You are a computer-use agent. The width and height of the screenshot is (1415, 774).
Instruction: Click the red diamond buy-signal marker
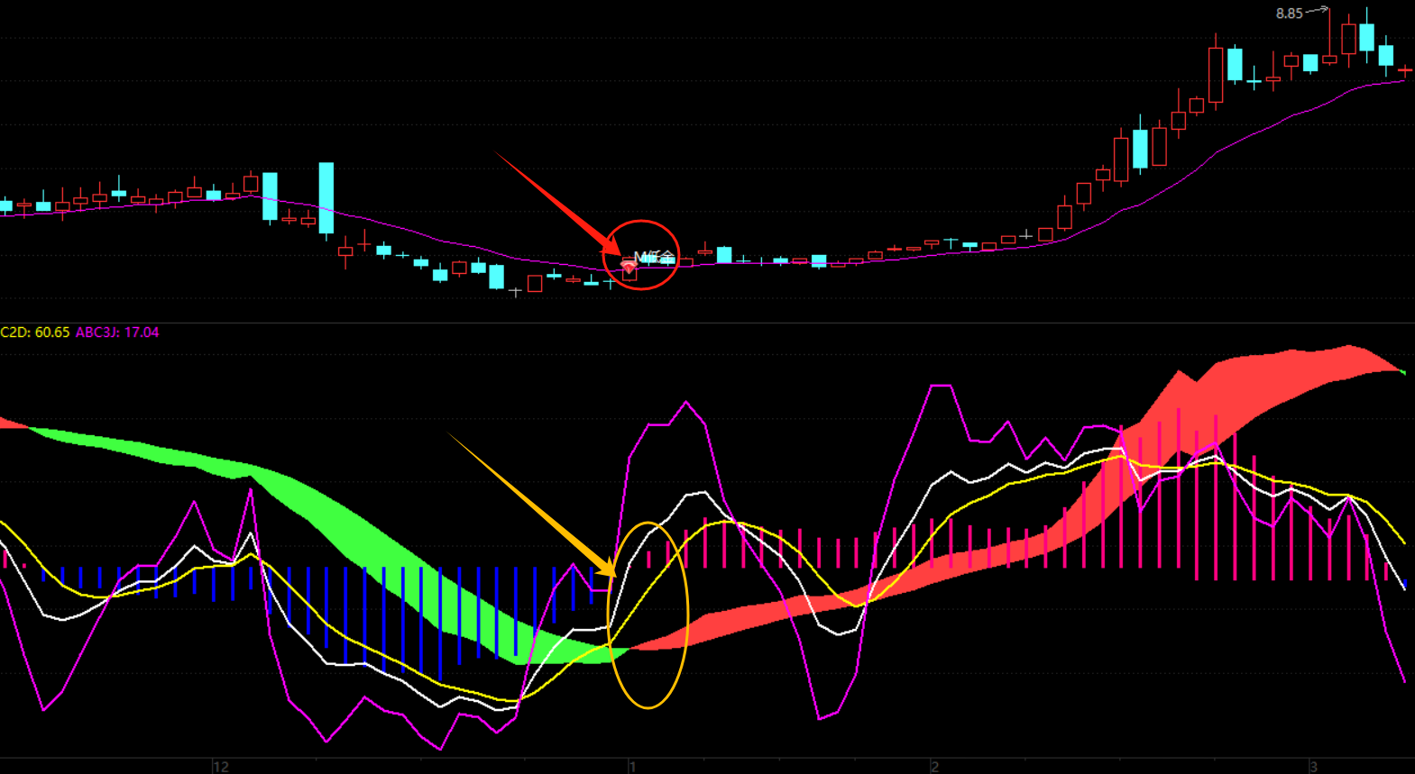pos(629,268)
